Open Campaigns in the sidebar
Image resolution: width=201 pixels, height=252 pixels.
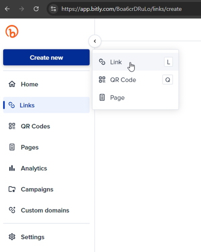tap(46, 189)
